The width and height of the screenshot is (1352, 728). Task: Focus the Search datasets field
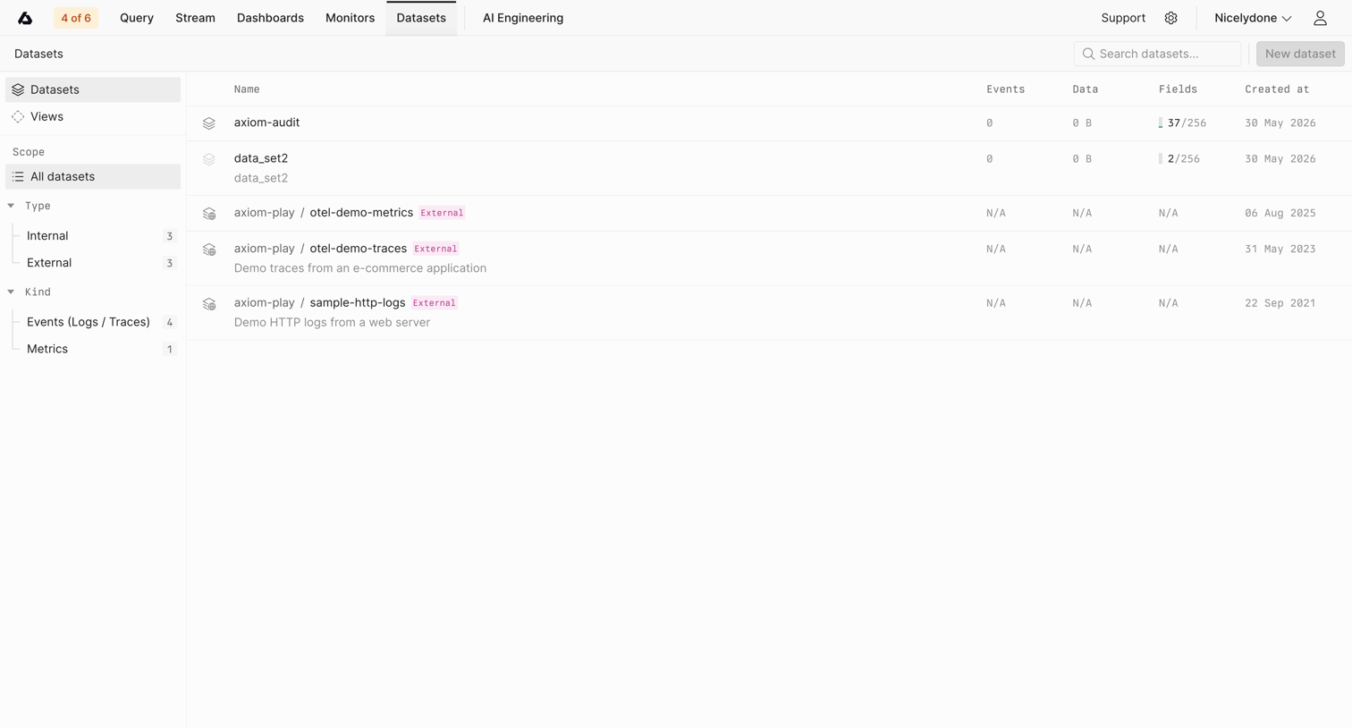pyautogui.click(x=1157, y=54)
